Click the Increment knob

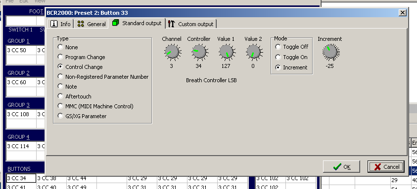[x=330, y=52]
